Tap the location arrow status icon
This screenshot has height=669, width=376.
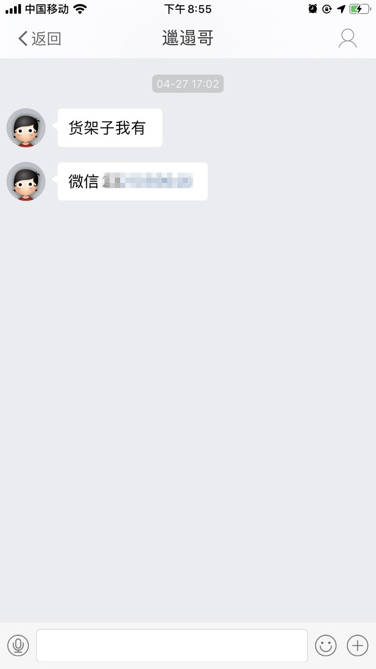click(x=341, y=9)
